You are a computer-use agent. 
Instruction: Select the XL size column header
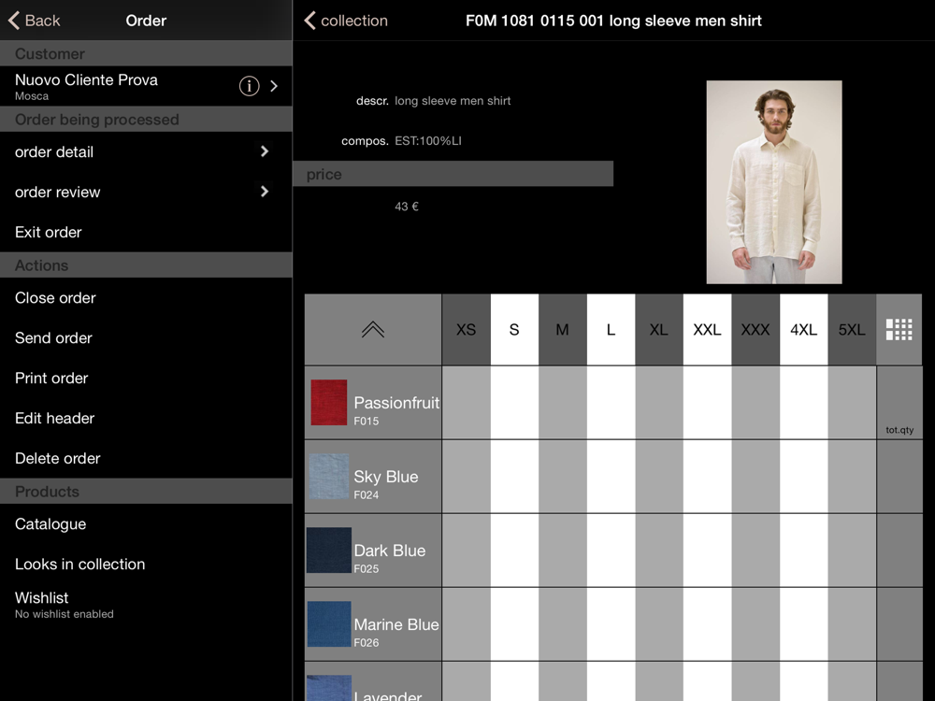pos(659,329)
